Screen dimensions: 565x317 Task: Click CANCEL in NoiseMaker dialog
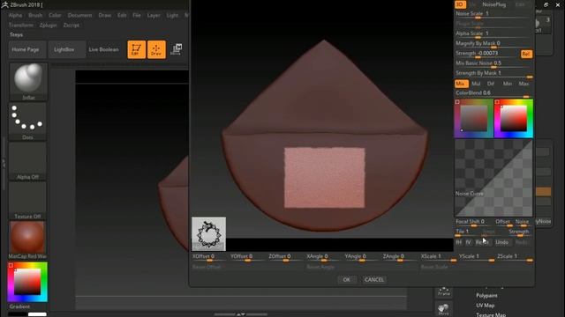click(374, 280)
